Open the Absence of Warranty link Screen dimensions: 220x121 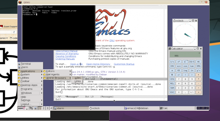[67, 54]
